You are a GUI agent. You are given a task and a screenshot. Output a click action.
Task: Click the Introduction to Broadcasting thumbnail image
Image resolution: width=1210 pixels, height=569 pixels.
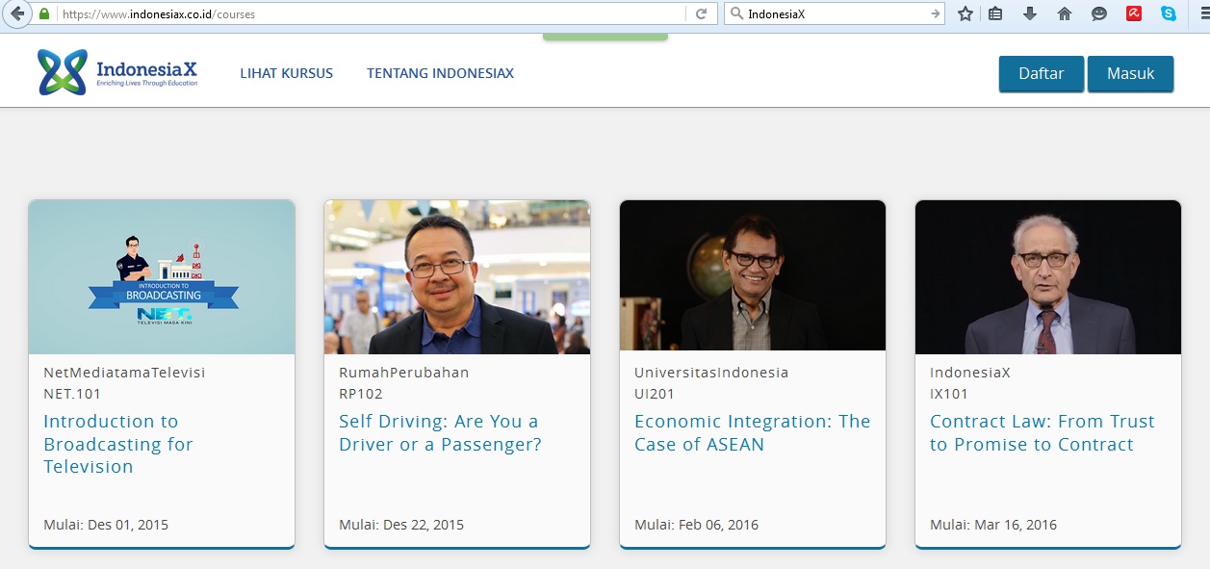(162, 277)
